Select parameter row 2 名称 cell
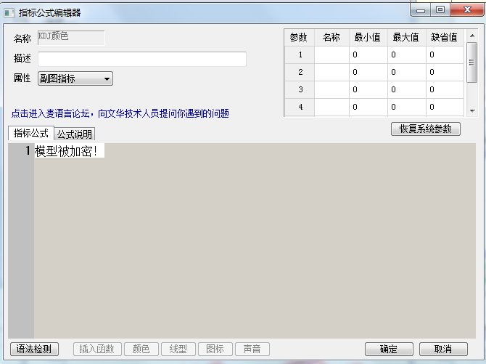The image size is (486, 364). coord(331,73)
